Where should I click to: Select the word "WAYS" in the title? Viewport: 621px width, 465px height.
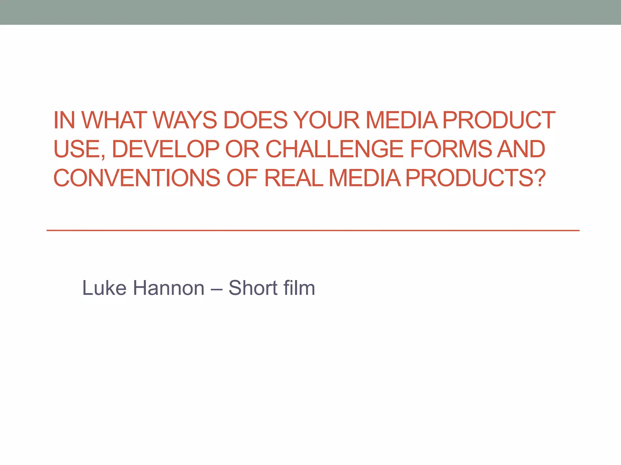[185, 120]
